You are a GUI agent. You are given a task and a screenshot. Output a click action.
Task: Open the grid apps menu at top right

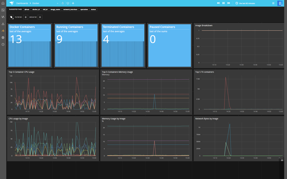(273, 3)
